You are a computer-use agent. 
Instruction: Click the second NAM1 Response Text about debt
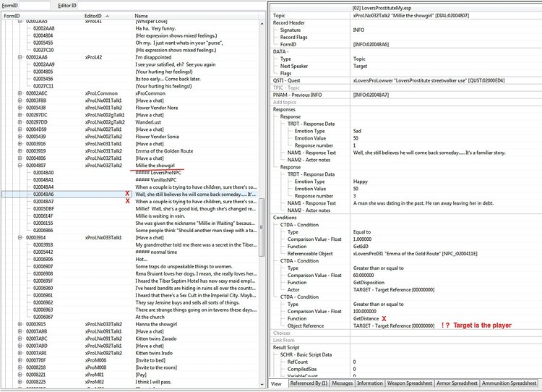[x=423, y=203]
